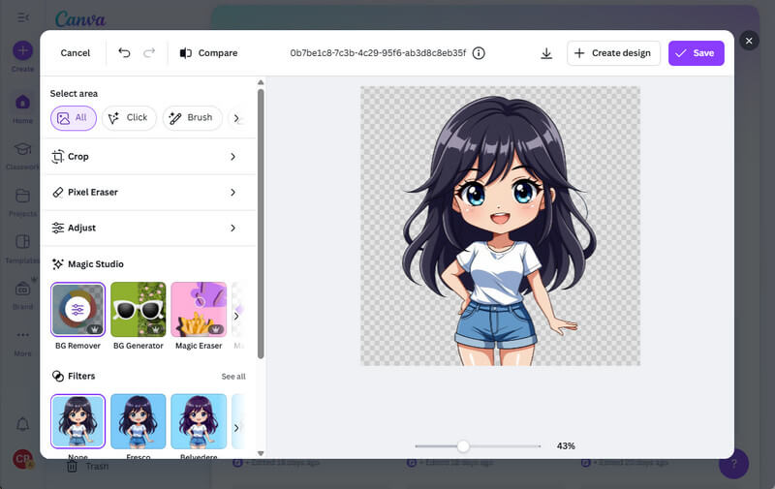Apply the Fresco filter
Image resolution: width=775 pixels, height=489 pixels.
coord(139,421)
